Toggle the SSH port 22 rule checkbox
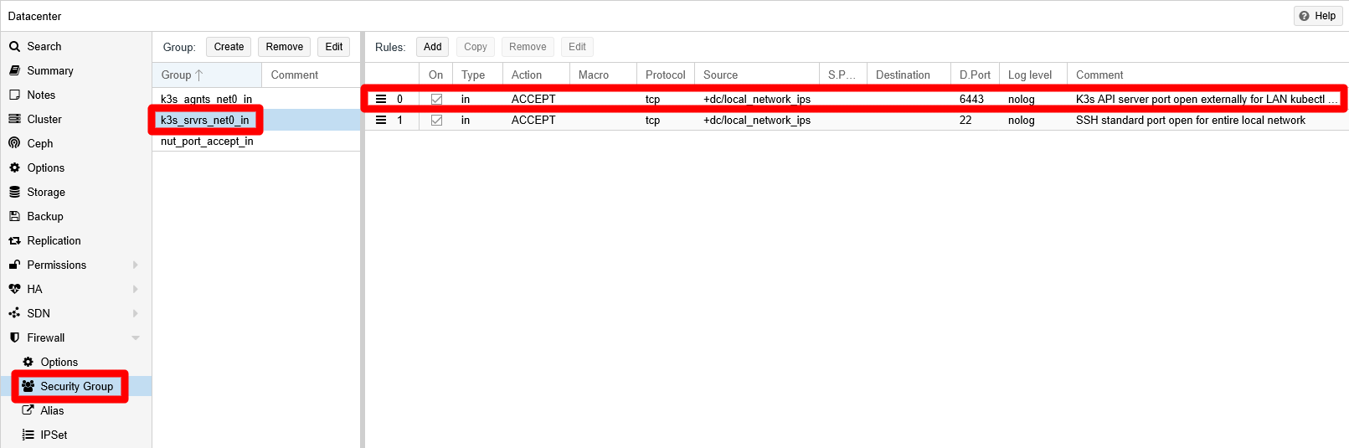Screen dimensions: 1349x448 coord(436,120)
